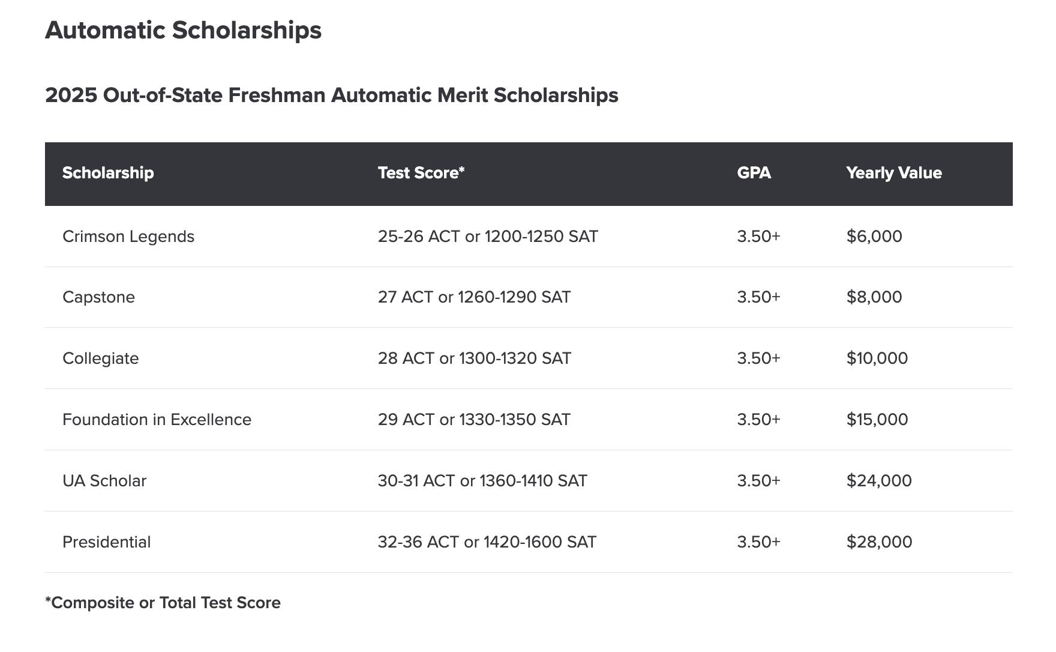Click the $24,000 UA Scholar value
This screenshot has height=652, width=1056.
879,481
